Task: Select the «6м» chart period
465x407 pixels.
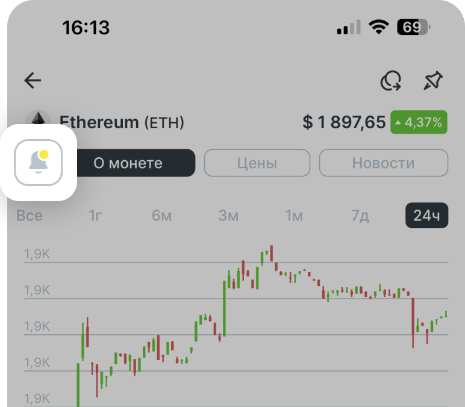Action: coord(162,216)
